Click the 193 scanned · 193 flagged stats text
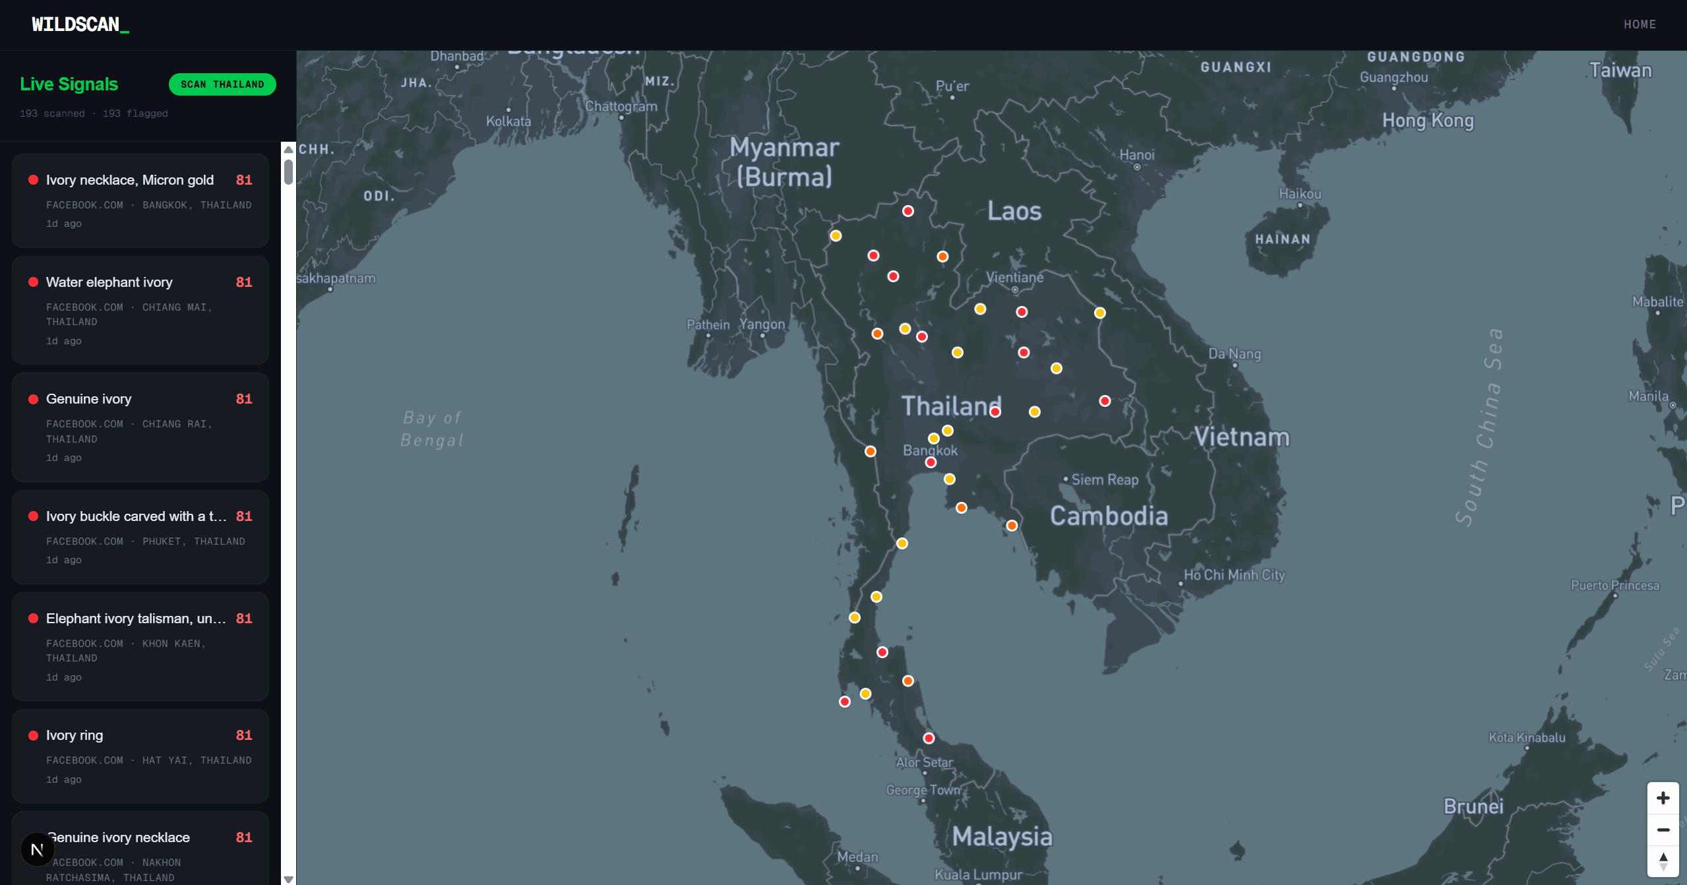 pos(94,113)
